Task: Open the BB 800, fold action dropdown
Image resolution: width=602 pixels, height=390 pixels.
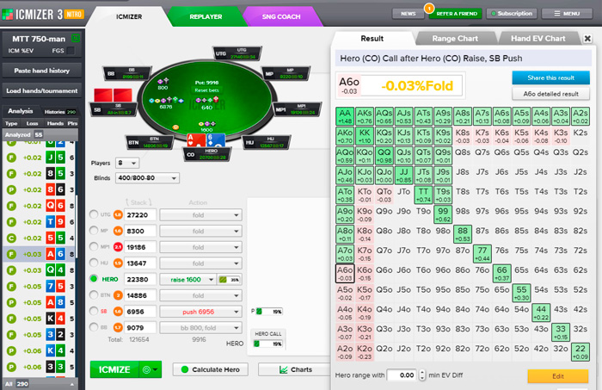Action: click(200, 328)
